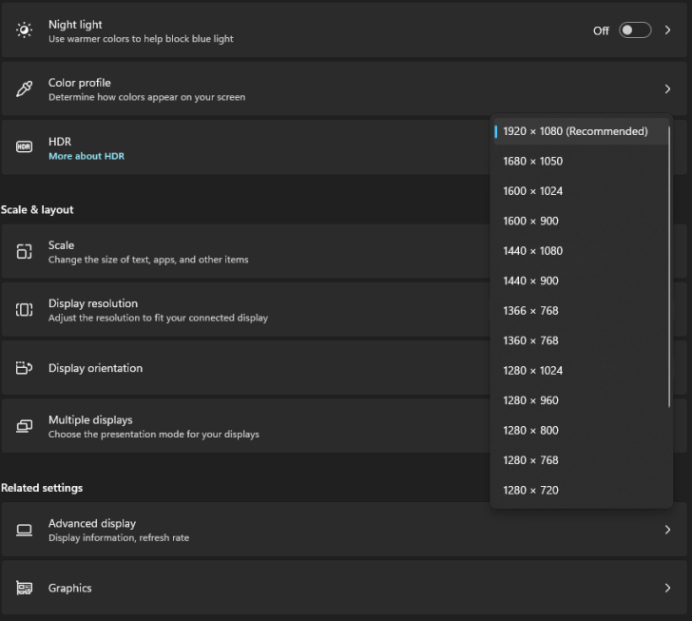The width and height of the screenshot is (692, 621).
Task: Pick 1440 × 1080 resolution
Action: [x=581, y=251]
